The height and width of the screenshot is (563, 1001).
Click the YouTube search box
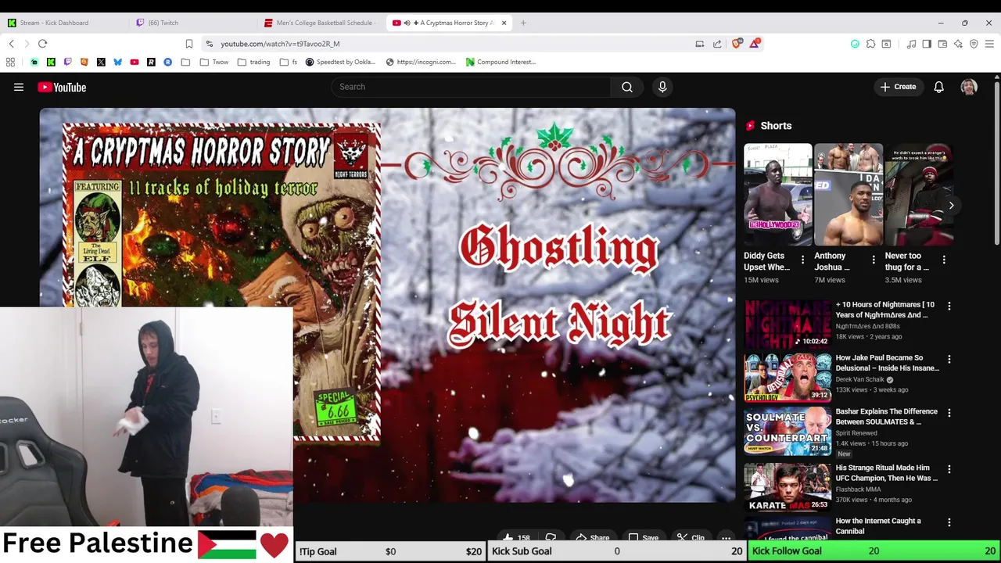pos(471,87)
